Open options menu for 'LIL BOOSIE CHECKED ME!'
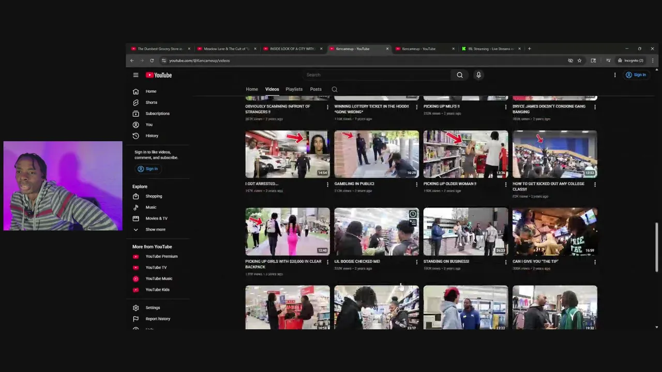The height and width of the screenshot is (372, 662). point(416,262)
